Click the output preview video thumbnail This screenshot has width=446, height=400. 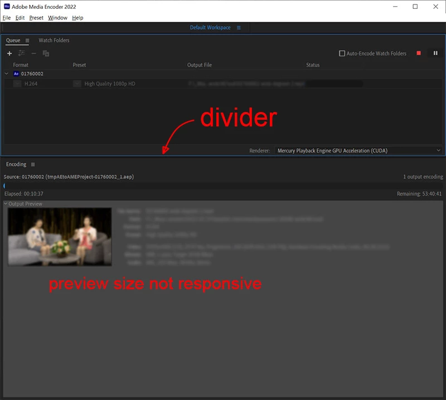coord(60,237)
